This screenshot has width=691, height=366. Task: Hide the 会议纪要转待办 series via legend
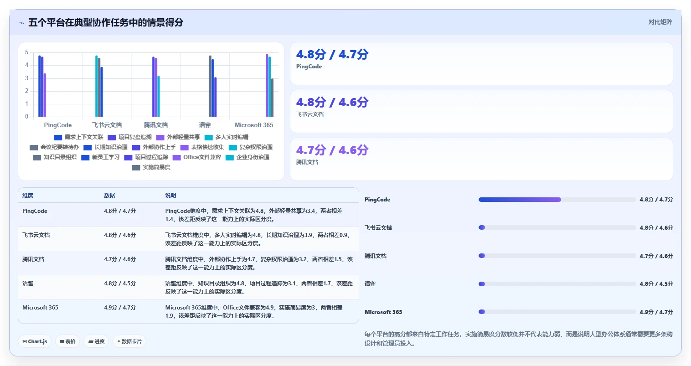[54, 147]
